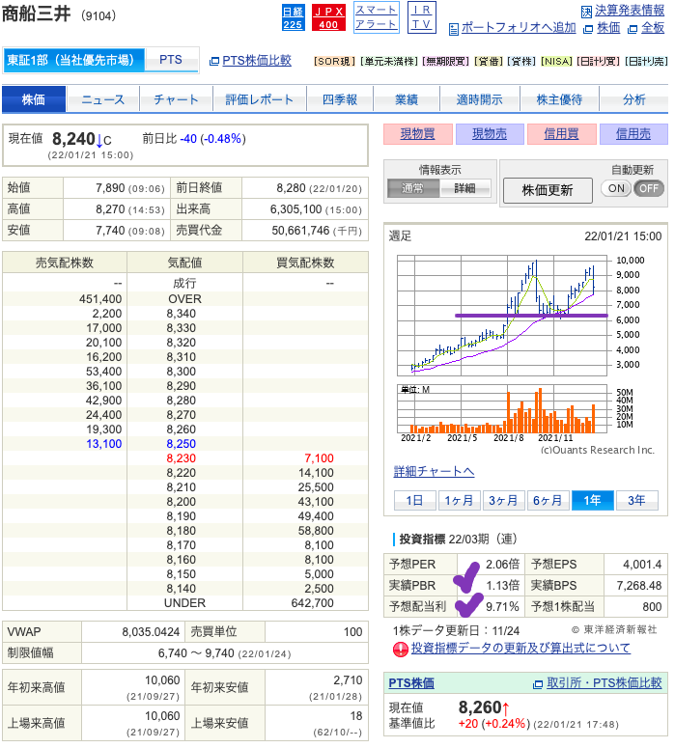Click popup icon beside 取引所・PTS株価比較

tap(538, 684)
